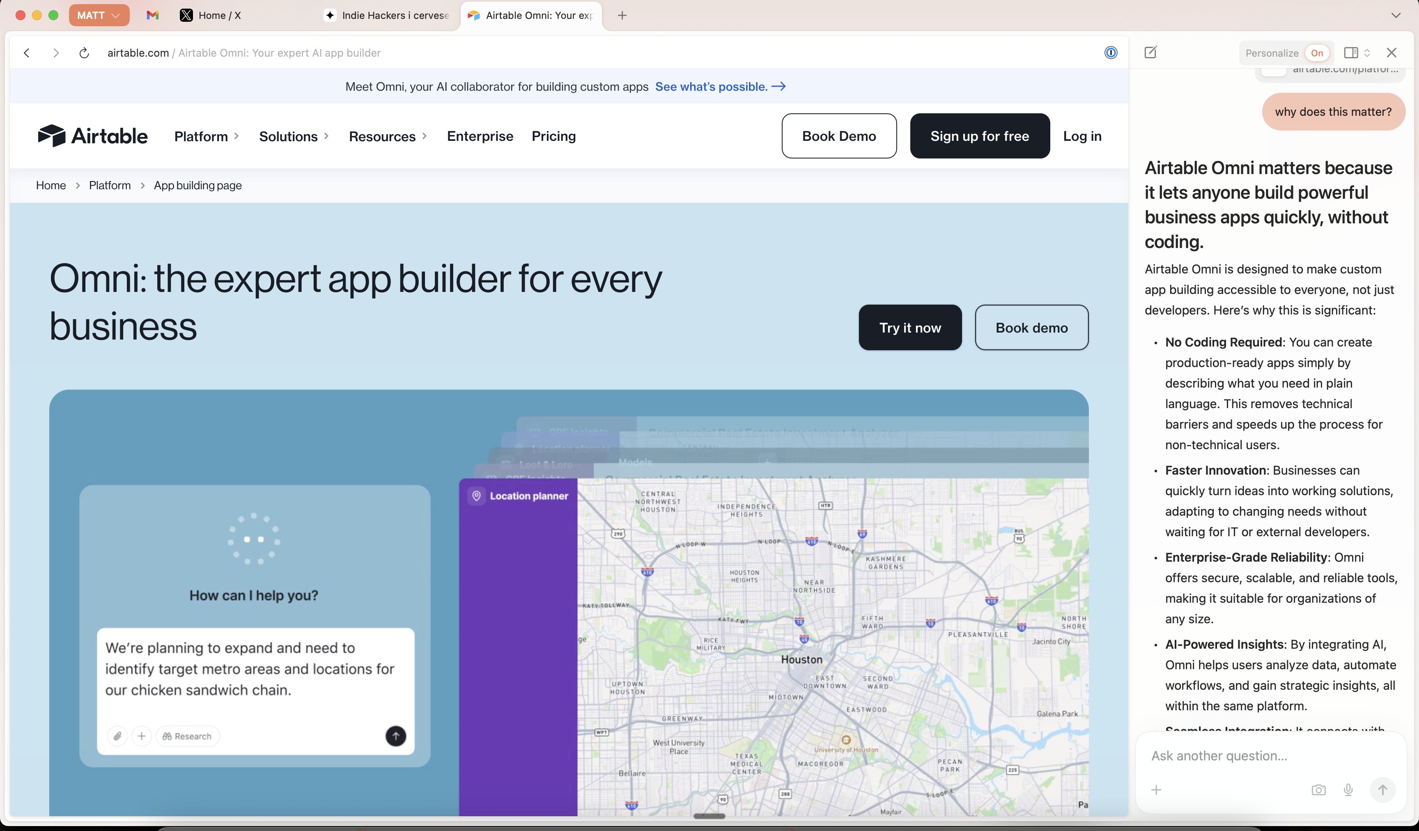Open the Gmail pinned tab
This screenshot has height=831, width=1419.
pyautogui.click(x=153, y=15)
